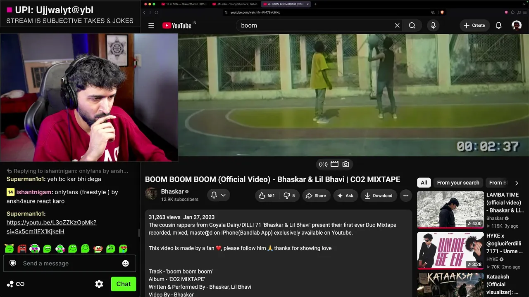Viewport: 529px width, 297px height.
Task: Open more actions three-dot menu under video
Action: (406, 196)
